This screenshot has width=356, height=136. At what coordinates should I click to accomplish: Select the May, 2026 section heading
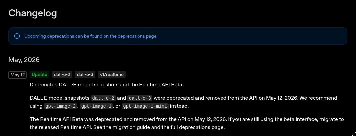point(24,60)
